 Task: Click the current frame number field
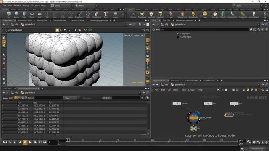53,143
